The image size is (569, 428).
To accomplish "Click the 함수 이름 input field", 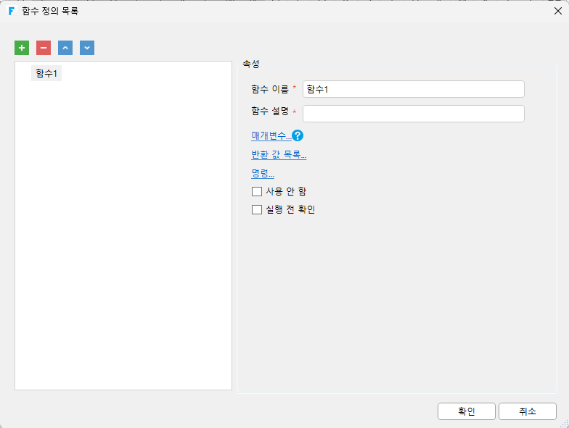I will click(414, 89).
